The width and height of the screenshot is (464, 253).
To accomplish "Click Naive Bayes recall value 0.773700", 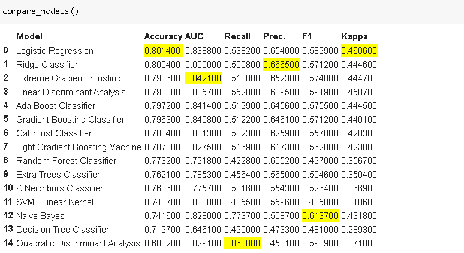I will [x=242, y=216].
